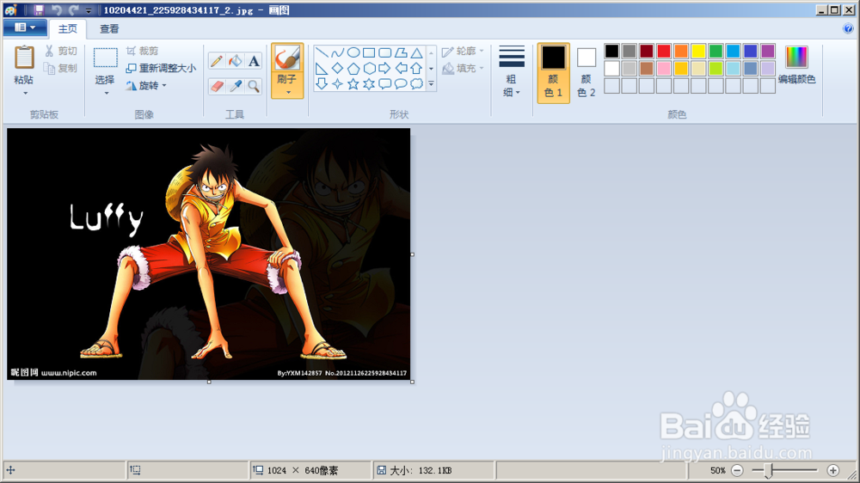Select the up arrow shape
The width and height of the screenshot is (860, 483).
(417, 69)
